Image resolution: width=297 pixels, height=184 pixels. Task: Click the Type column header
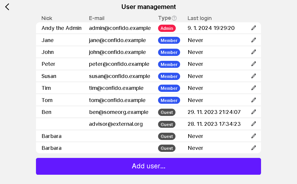click(x=165, y=18)
